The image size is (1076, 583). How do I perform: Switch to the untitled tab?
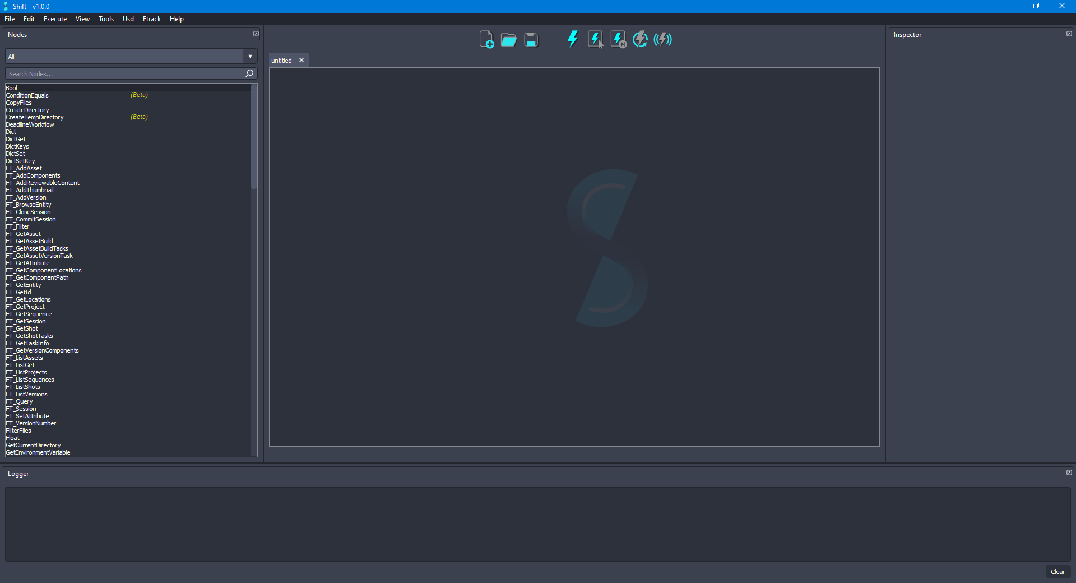coord(282,60)
